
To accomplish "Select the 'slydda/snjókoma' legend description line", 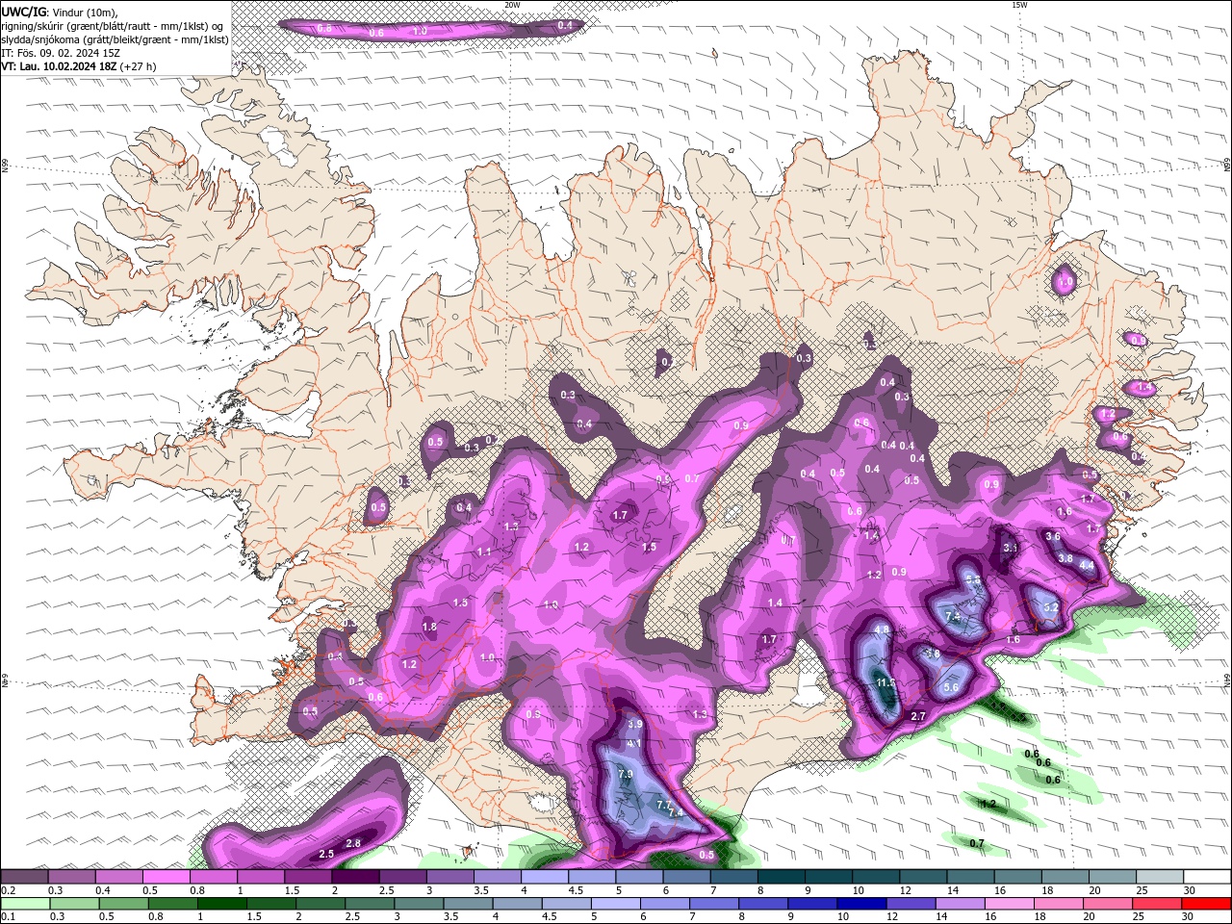I will coord(115,39).
